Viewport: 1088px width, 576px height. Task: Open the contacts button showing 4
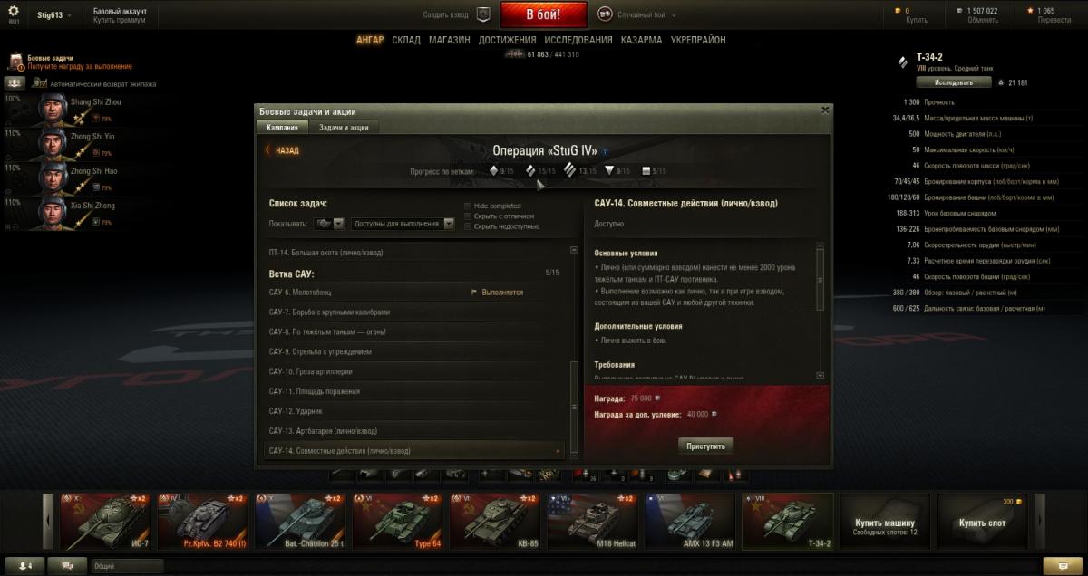pos(24,566)
